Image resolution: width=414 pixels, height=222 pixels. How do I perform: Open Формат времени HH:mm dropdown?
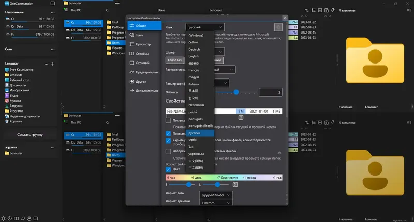click(x=216, y=203)
